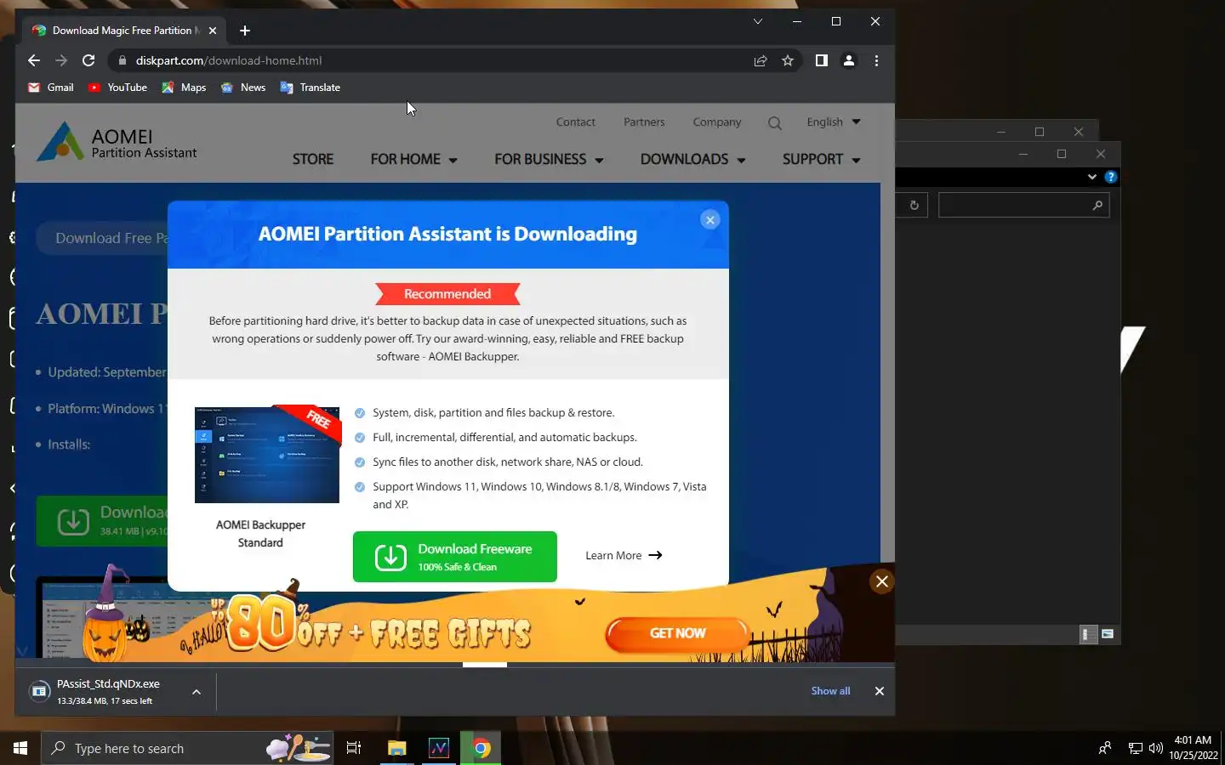This screenshot has width=1225, height=765.
Task: Click the AOMEI Backupper Standard thumbnail
Action: [x=267, y=455]
